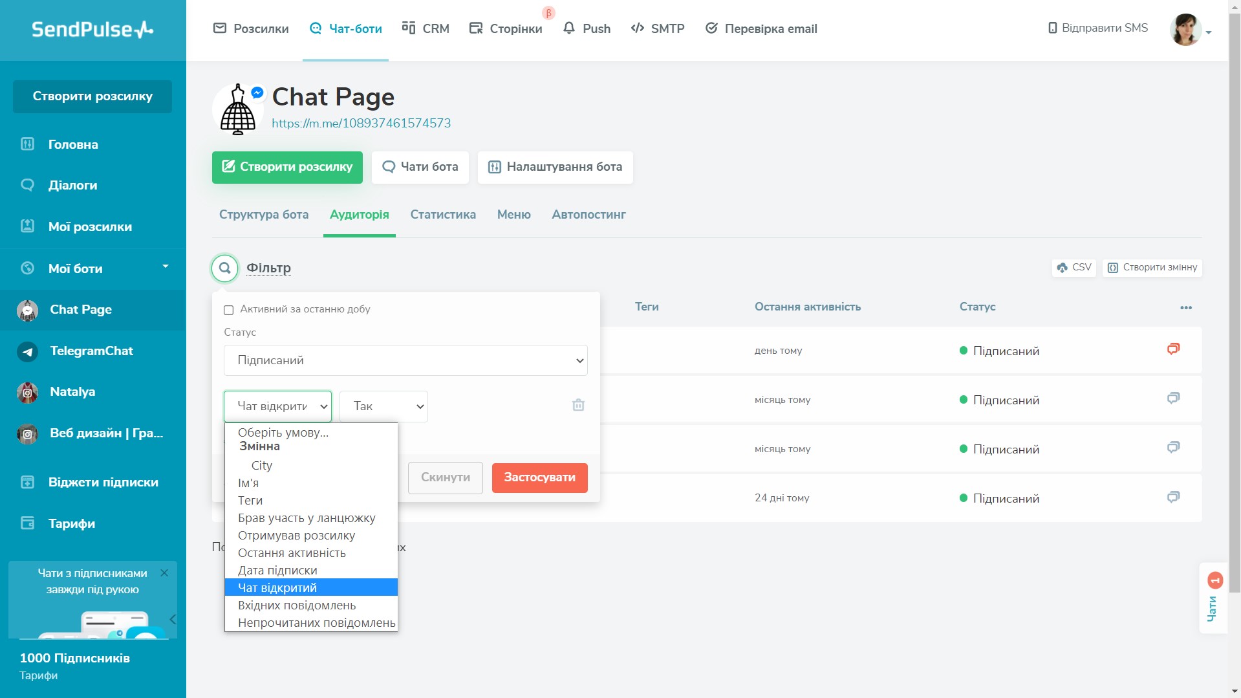
Task: Choose 'Брав участь у ланцюжку' option
Action: [x=311, y=518]
